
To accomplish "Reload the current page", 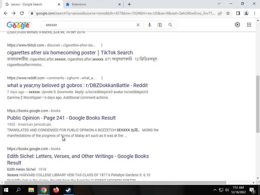I will (22, 13).
